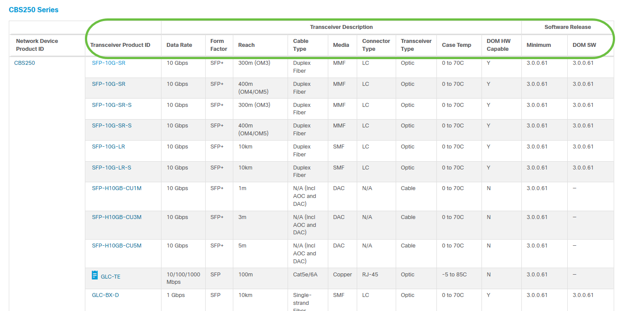Click the SFP-H10GB-CU3M transceiver link

[x=117, y=217]
